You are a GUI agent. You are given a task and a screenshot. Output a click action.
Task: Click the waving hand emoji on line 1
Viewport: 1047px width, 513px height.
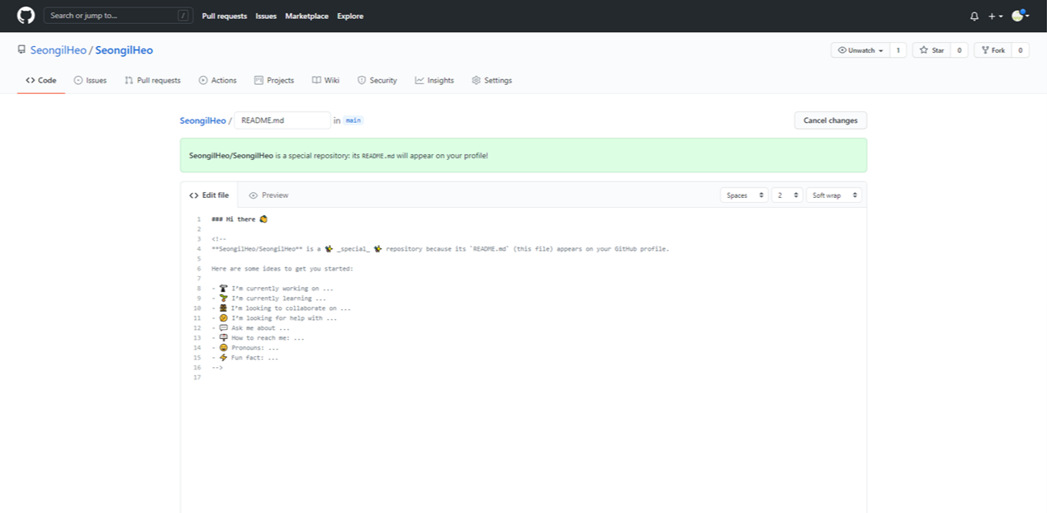[263, 219]
